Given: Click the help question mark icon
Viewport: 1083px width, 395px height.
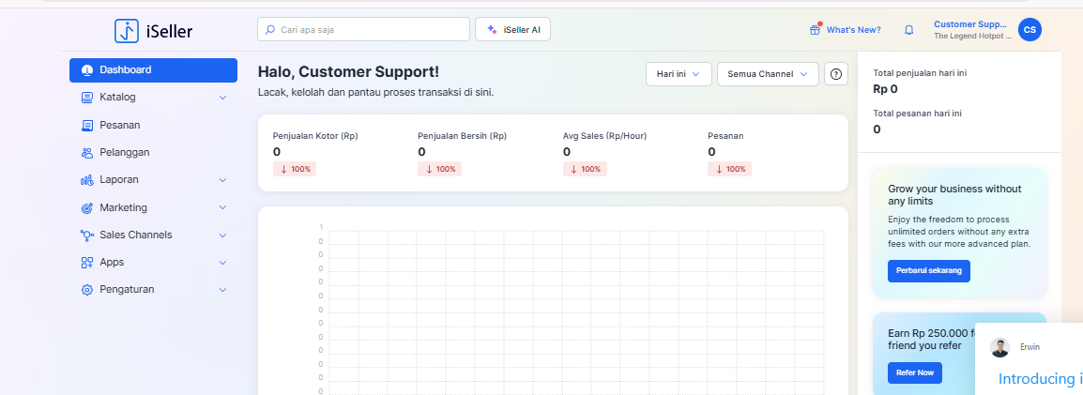Looking at the screenshot, I should click(835, 74).
